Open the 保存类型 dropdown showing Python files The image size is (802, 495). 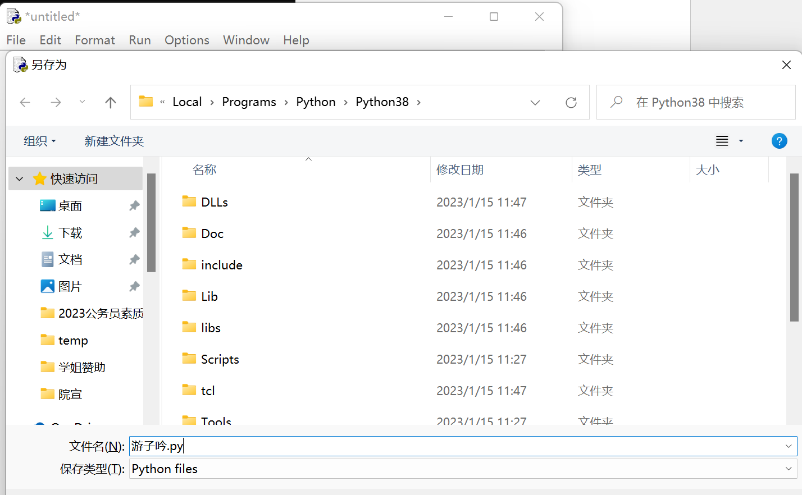coord(788,468)
